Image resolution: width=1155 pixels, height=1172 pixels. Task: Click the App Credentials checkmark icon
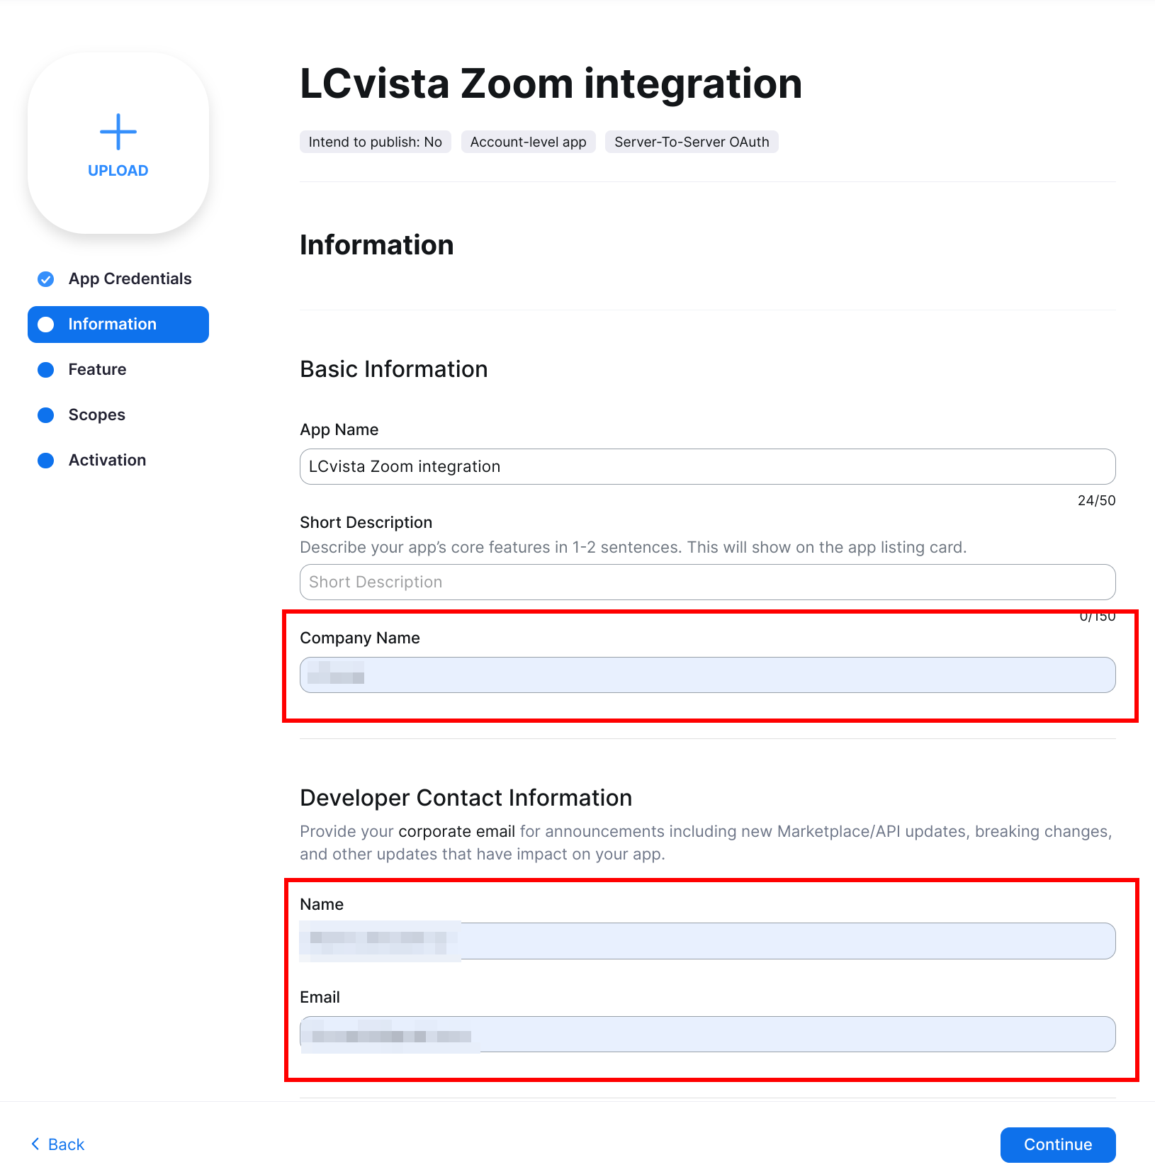pos(46,279)
